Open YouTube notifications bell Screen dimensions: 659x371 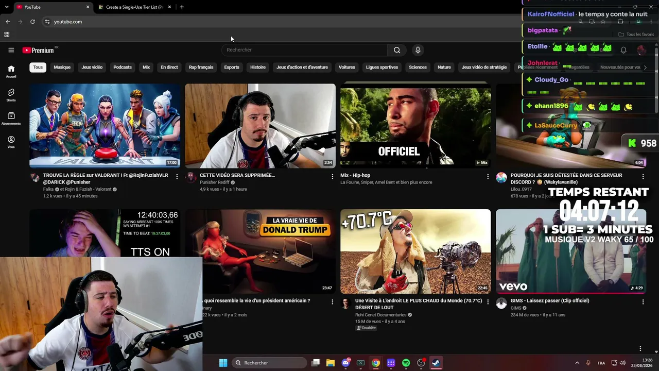click(623, 50)
